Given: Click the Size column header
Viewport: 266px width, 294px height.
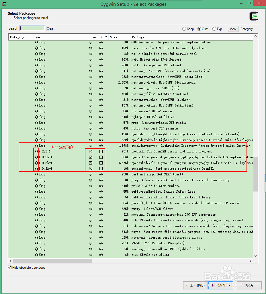Looking at the screenshot, I should (119, 37).
